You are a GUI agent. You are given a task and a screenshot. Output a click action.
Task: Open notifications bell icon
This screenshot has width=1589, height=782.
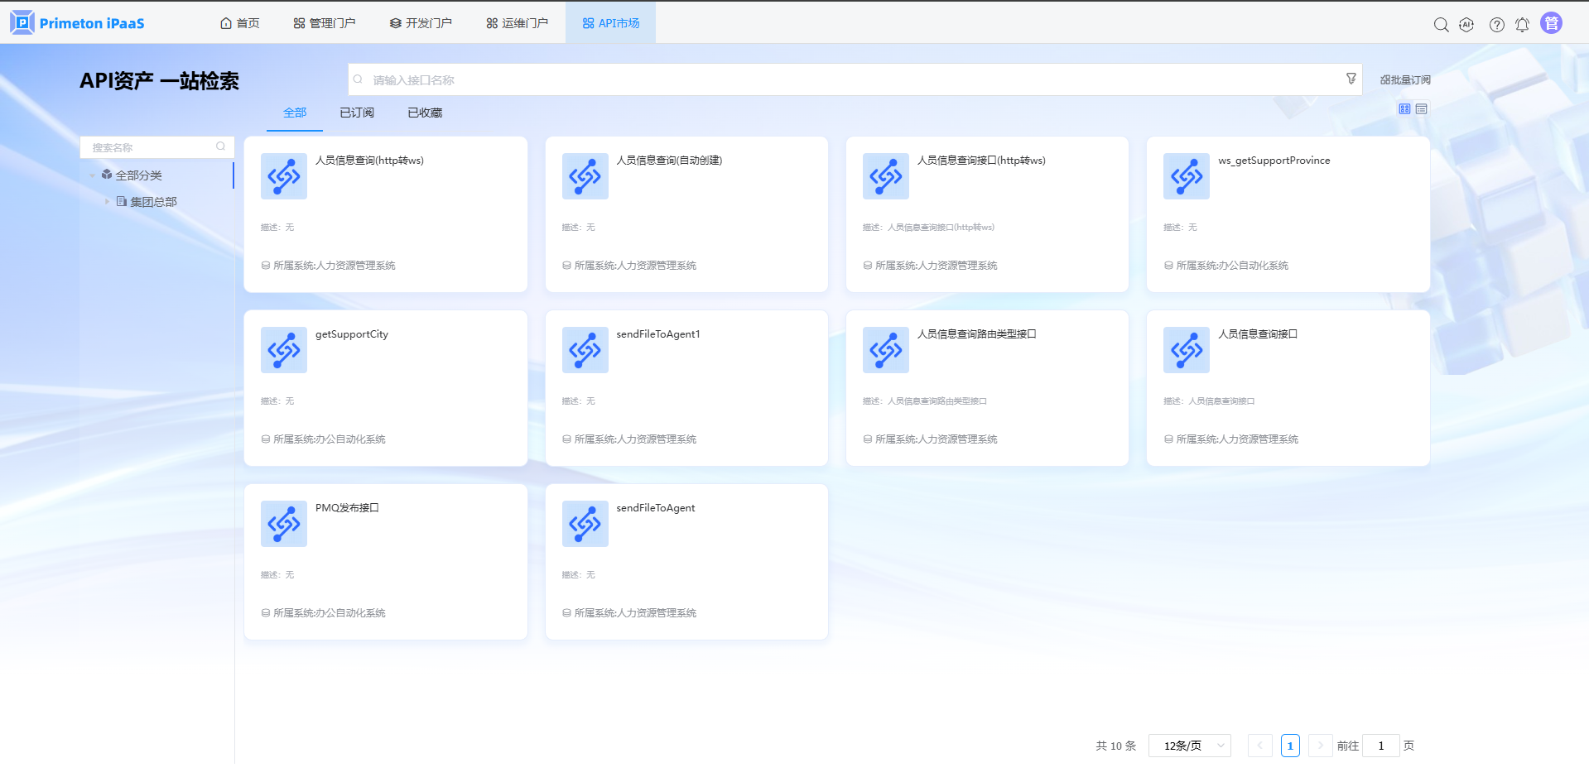tap(1522, 25)
